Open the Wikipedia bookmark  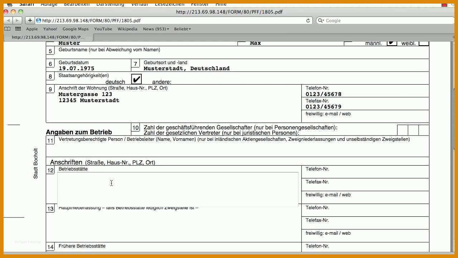pyautogui.click(x=127, y=29)
